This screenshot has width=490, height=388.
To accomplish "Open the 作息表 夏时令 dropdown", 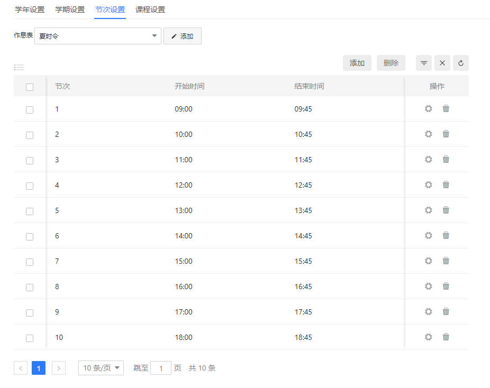I will point(98,36).
